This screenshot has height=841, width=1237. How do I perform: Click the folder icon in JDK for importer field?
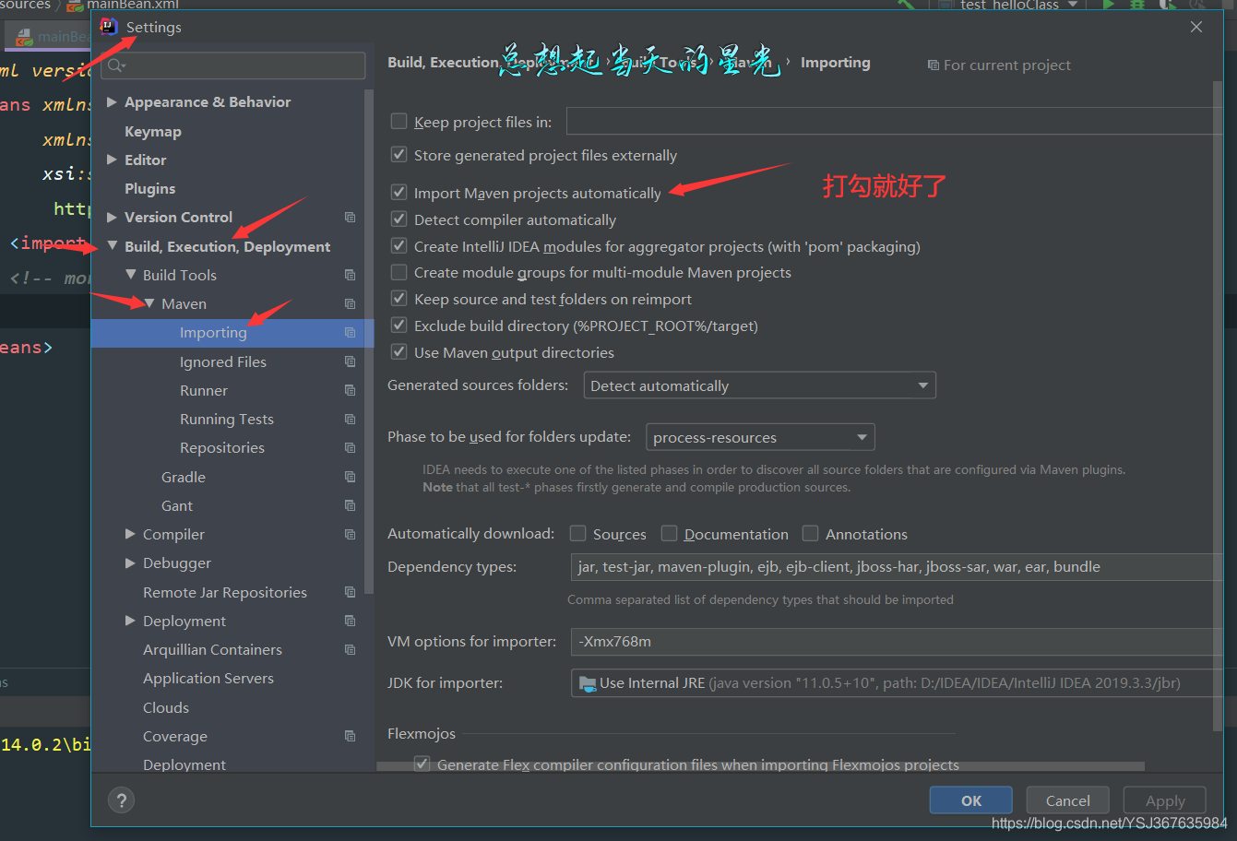[587, 683]
